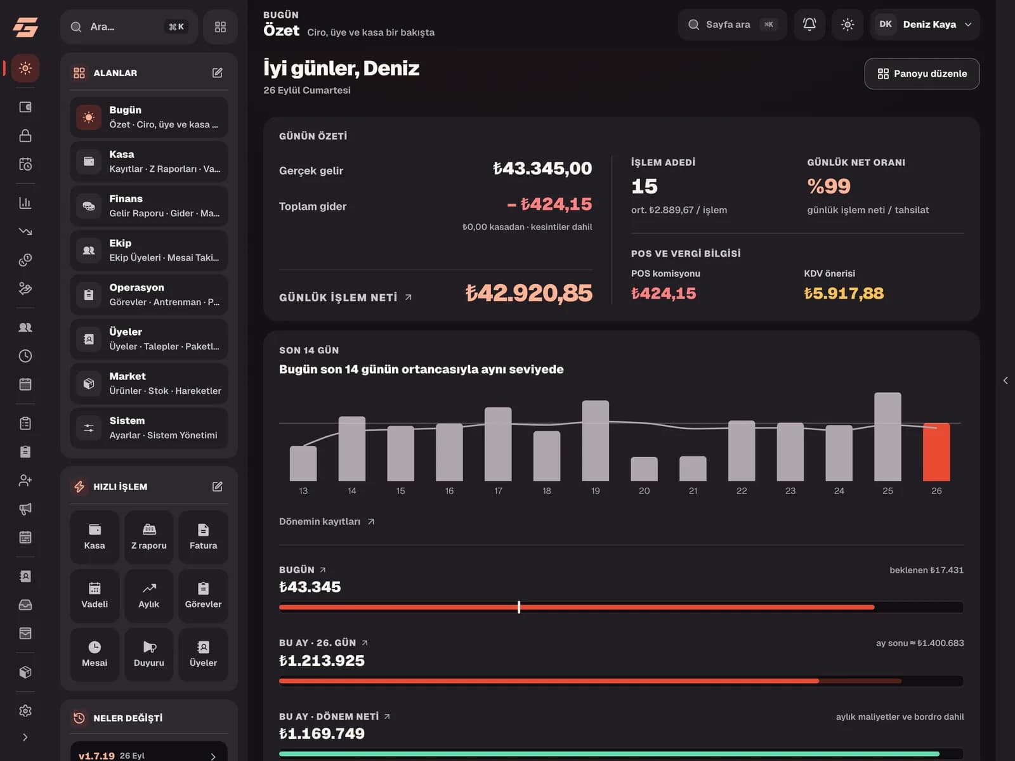This screenshot has height=761, width=1015.
Task: Click the Üyeler quick action tile
Action: [204, 654]
